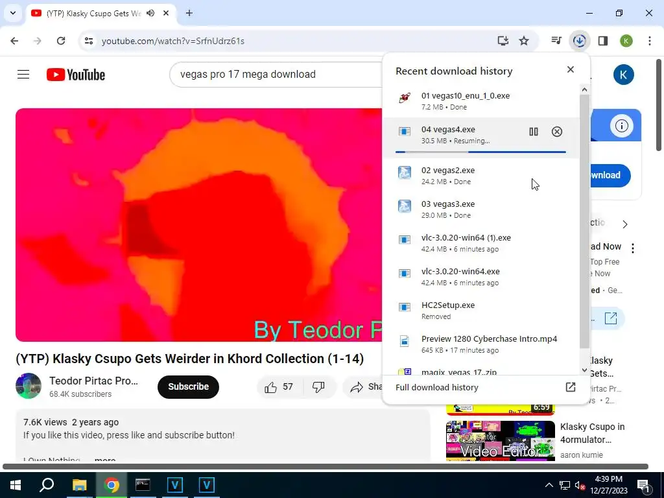
Task: Click the Cyberchase Intro mp4 file icon
Action: 405,341
